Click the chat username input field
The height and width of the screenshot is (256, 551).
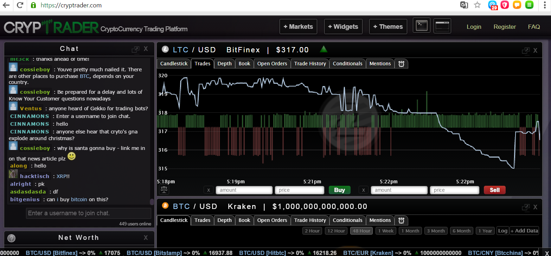[x=88, y=213]
